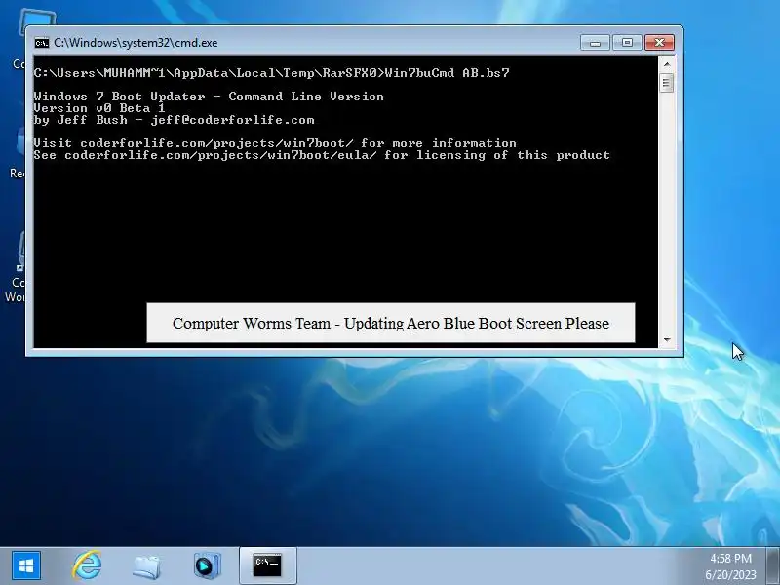Click the 'Version v0 Beta 1' line
780x585 pixels.
tap(99, 108)
